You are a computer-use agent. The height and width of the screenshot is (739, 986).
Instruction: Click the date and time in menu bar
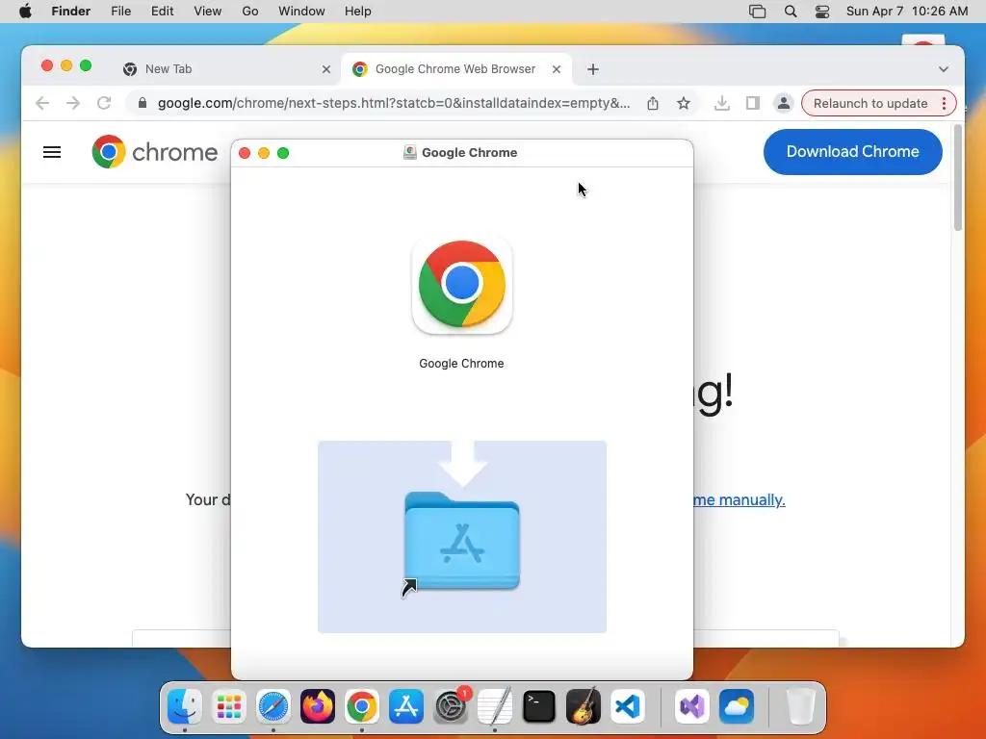click(x=907, y=12)
